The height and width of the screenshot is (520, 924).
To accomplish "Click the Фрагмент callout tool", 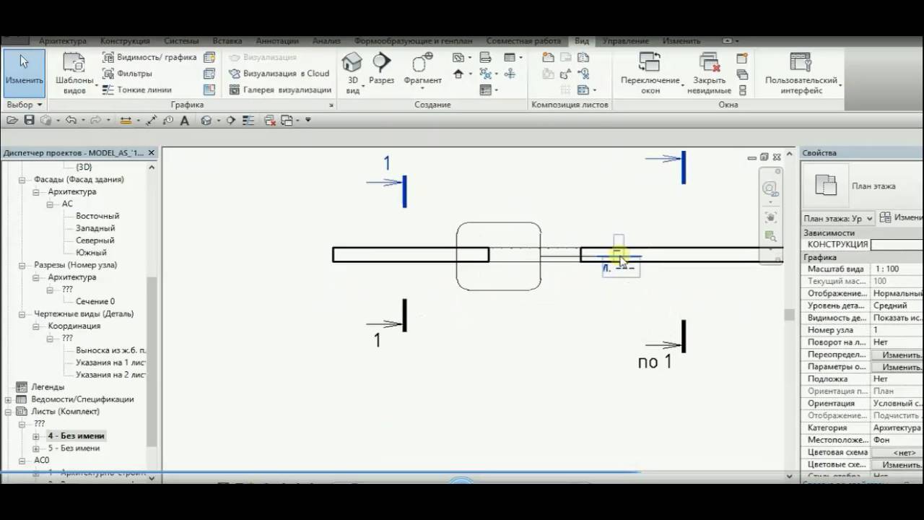I will pyautogui.click(x=422, y=69).
